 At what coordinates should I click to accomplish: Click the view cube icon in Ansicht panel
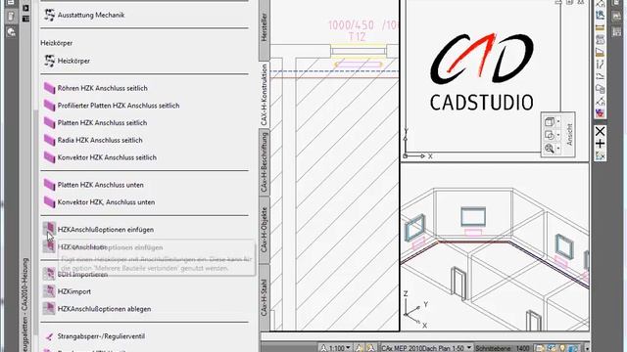pyautogui.click(x=550, y=121)
